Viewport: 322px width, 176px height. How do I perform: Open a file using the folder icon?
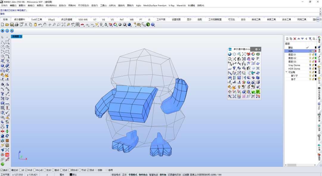(7, 25)
